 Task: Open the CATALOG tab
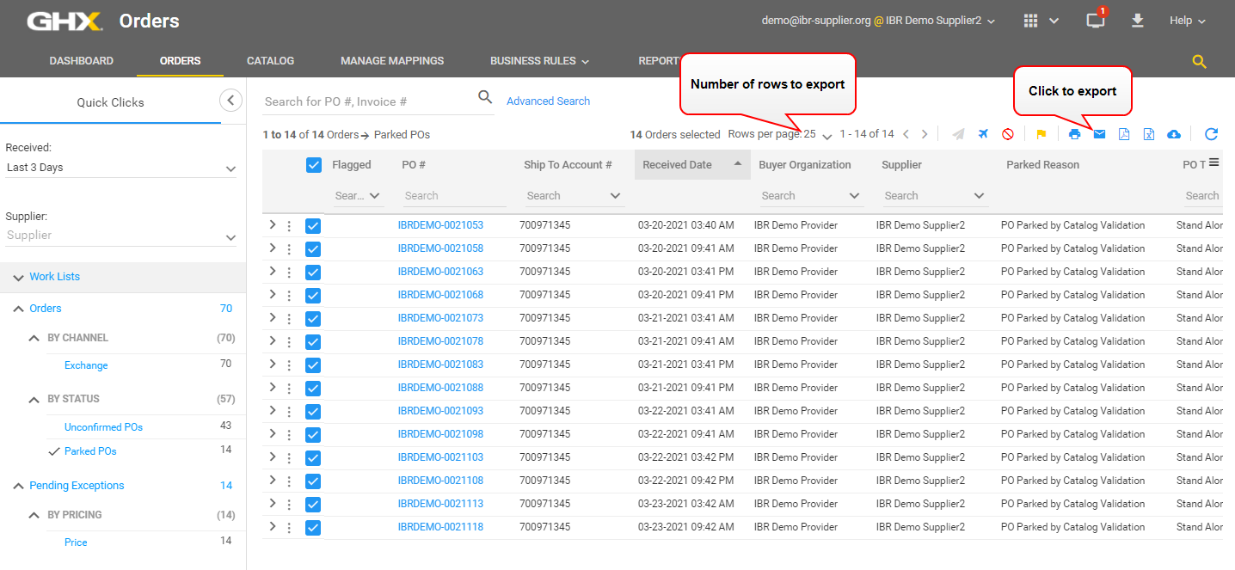tap(271, 61)
